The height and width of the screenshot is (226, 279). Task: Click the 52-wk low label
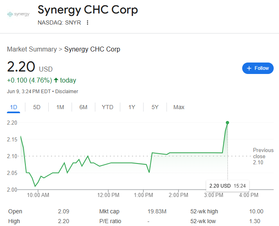click(x=203, y=221)
